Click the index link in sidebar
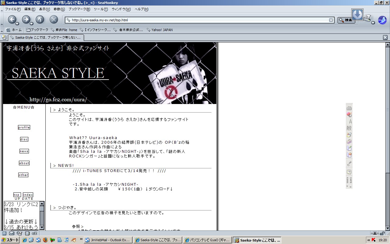The image size is (390, 244). tap(28, 195)
